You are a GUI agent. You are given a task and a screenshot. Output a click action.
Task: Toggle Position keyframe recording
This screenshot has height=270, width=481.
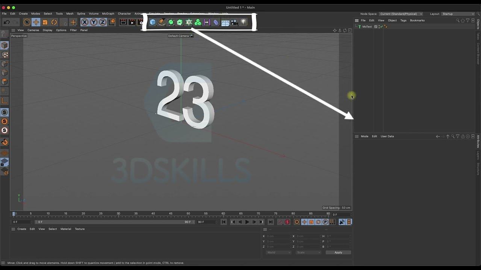304,222
